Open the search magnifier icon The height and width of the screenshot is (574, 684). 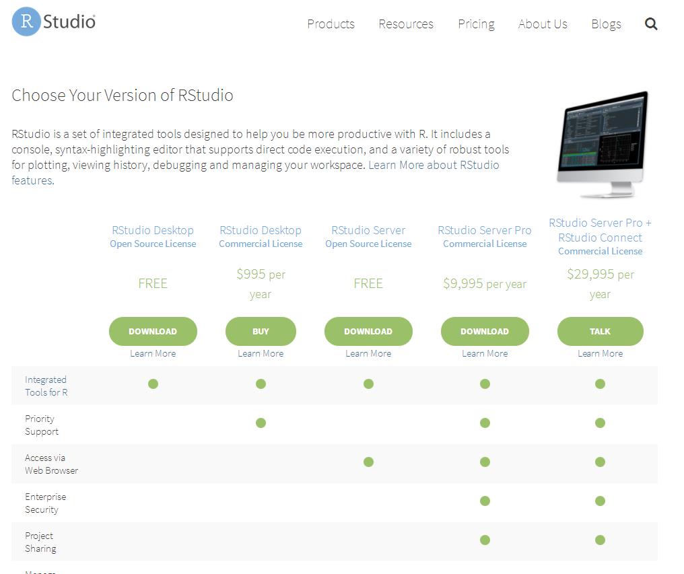651,24
